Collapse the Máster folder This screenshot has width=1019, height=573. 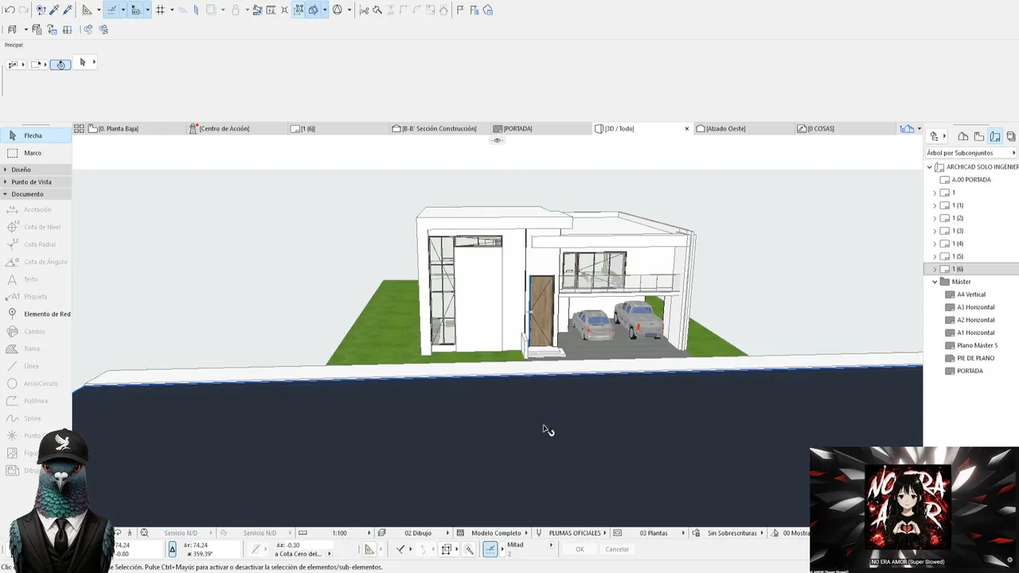(935, 282)
